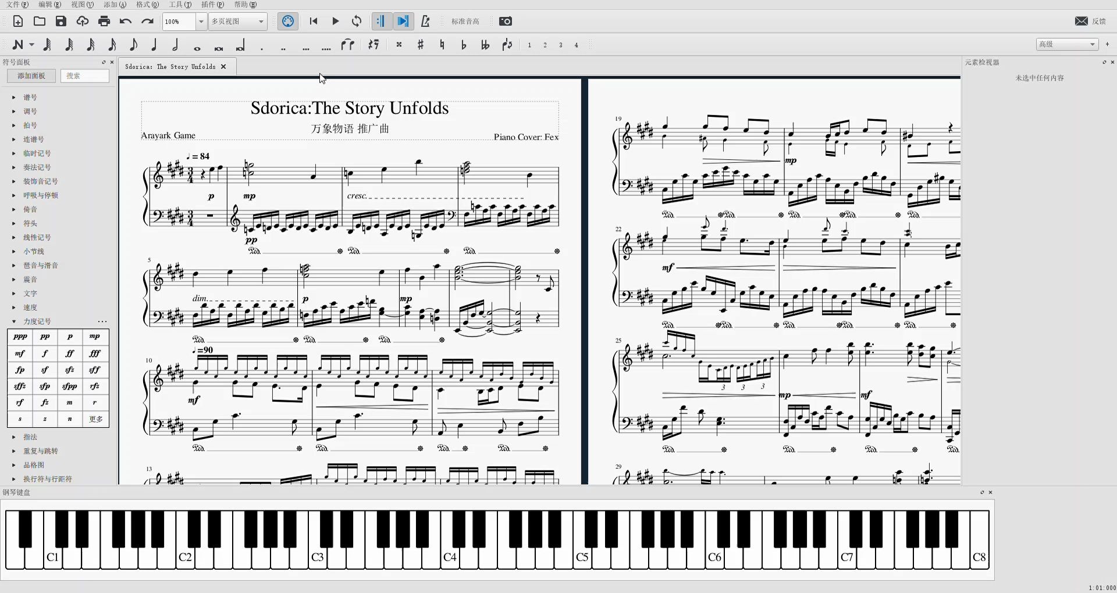Apply the double sharp accidental
Viewport: 1117px width, 593px height.
point(399,45)
